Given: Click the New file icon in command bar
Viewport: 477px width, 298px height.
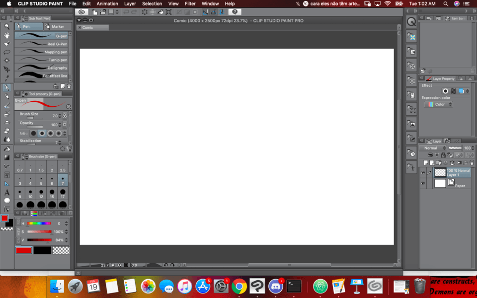Looking at the screenshot, I should (96, 11).
